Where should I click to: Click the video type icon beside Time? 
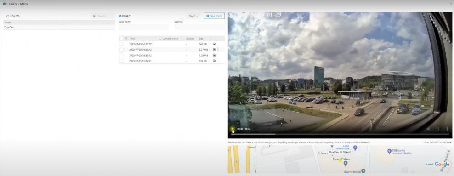[x=126, y=38]
